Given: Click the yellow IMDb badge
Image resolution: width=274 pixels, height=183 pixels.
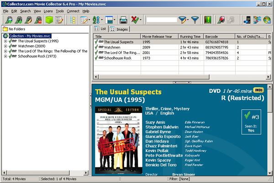Looking at the screenshot, I should 258,90.
